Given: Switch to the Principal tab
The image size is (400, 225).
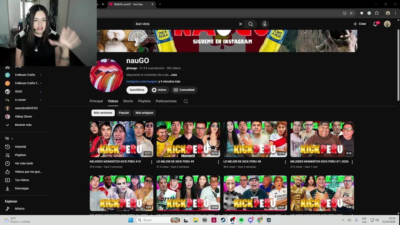Looking at the screenshot, I should pyautogui.click(x=96, y=101).
